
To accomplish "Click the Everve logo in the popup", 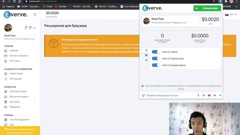I will click(x=152, y=8).
